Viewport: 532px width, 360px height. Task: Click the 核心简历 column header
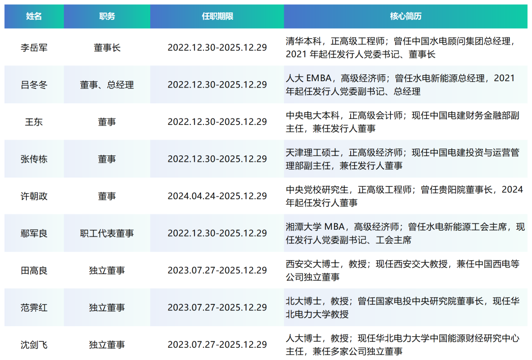[405, 16]
